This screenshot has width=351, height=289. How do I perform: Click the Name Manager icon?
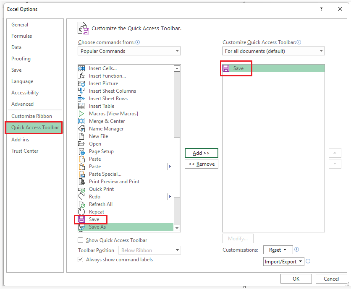pos(81,129)
